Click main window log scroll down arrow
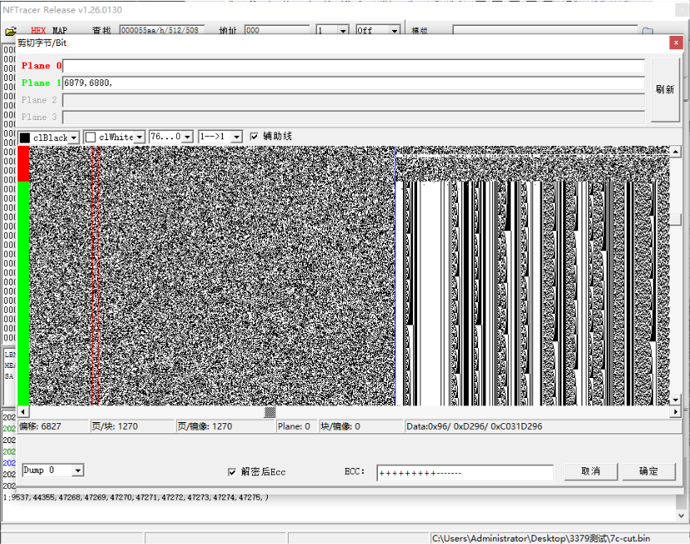 tap(681, 516)
